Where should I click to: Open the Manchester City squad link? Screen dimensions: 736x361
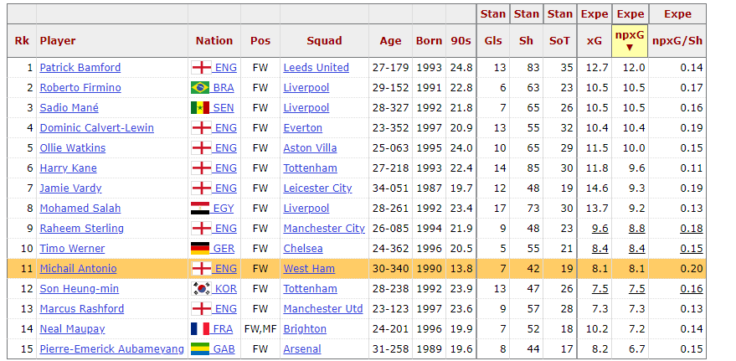324,228
